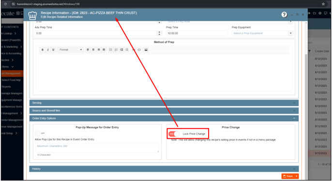Turn off the Lock Price Change switch
This screenshot has height=181, width=333.
click(174, 134)
